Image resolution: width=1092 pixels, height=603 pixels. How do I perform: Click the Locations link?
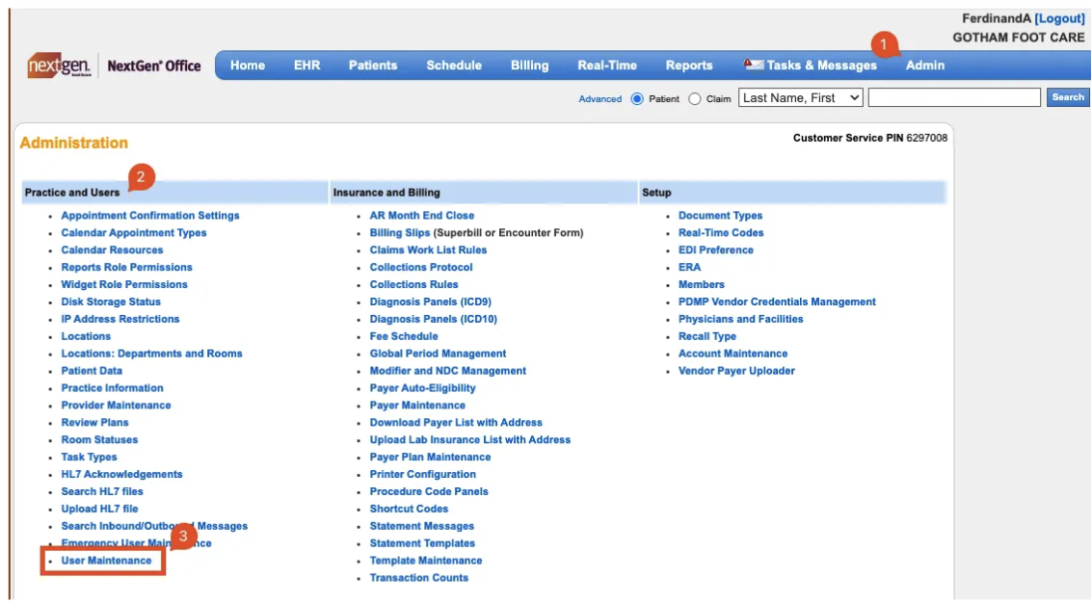tap(86, 336)
